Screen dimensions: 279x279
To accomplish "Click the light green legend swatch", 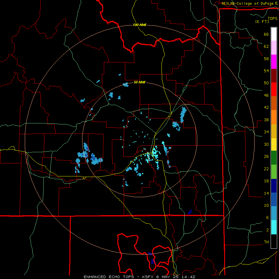I will tap(274, 172).
